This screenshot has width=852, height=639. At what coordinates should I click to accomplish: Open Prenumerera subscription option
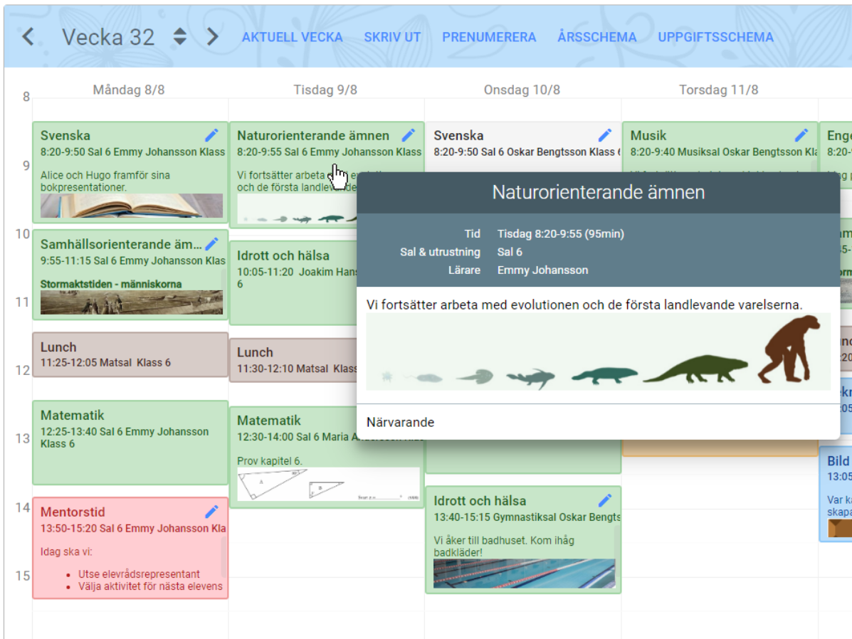click(489, 37)
